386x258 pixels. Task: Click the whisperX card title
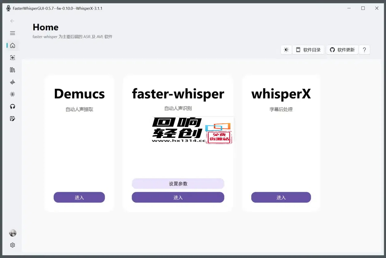[x=281, y=94]
